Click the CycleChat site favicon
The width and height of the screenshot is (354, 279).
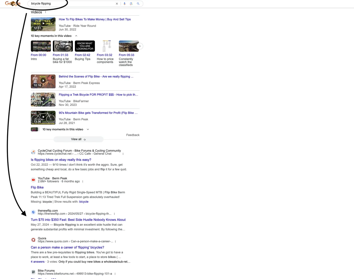click(33, 152)
